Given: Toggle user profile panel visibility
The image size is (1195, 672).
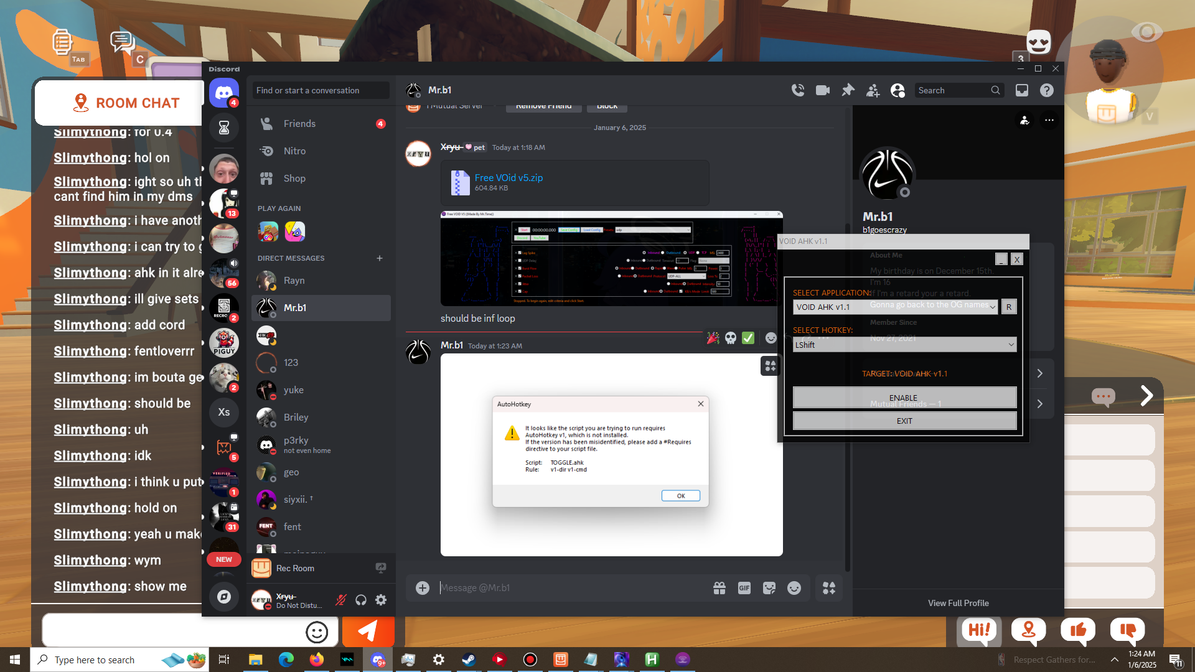Looking at the screenshot, I should (x=897, y=90).
